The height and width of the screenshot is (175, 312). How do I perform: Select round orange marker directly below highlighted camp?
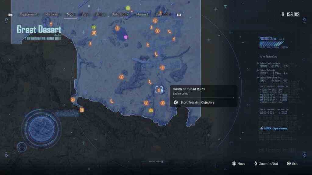(x=163, y=103)
